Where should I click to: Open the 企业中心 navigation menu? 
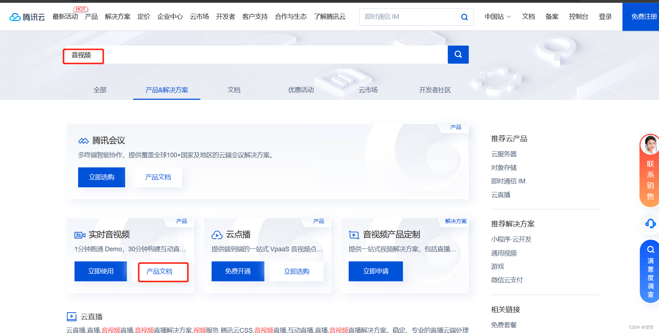[x=170, y=17]
